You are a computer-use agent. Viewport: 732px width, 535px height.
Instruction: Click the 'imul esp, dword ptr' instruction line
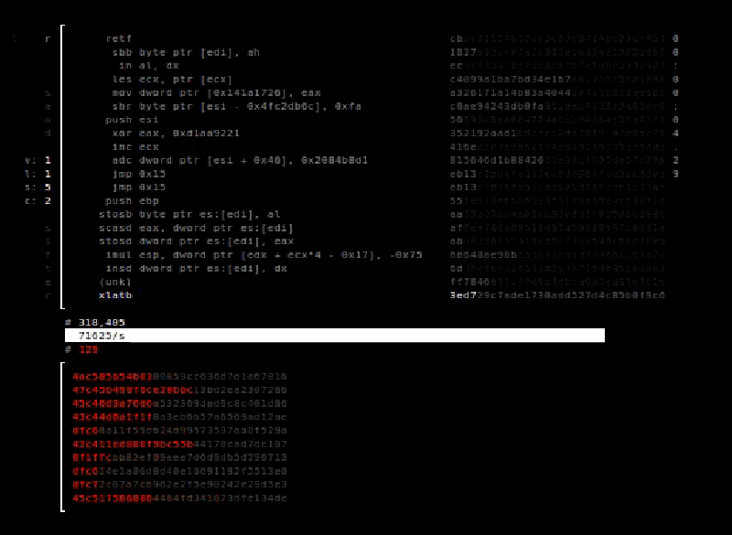(264, 254)
